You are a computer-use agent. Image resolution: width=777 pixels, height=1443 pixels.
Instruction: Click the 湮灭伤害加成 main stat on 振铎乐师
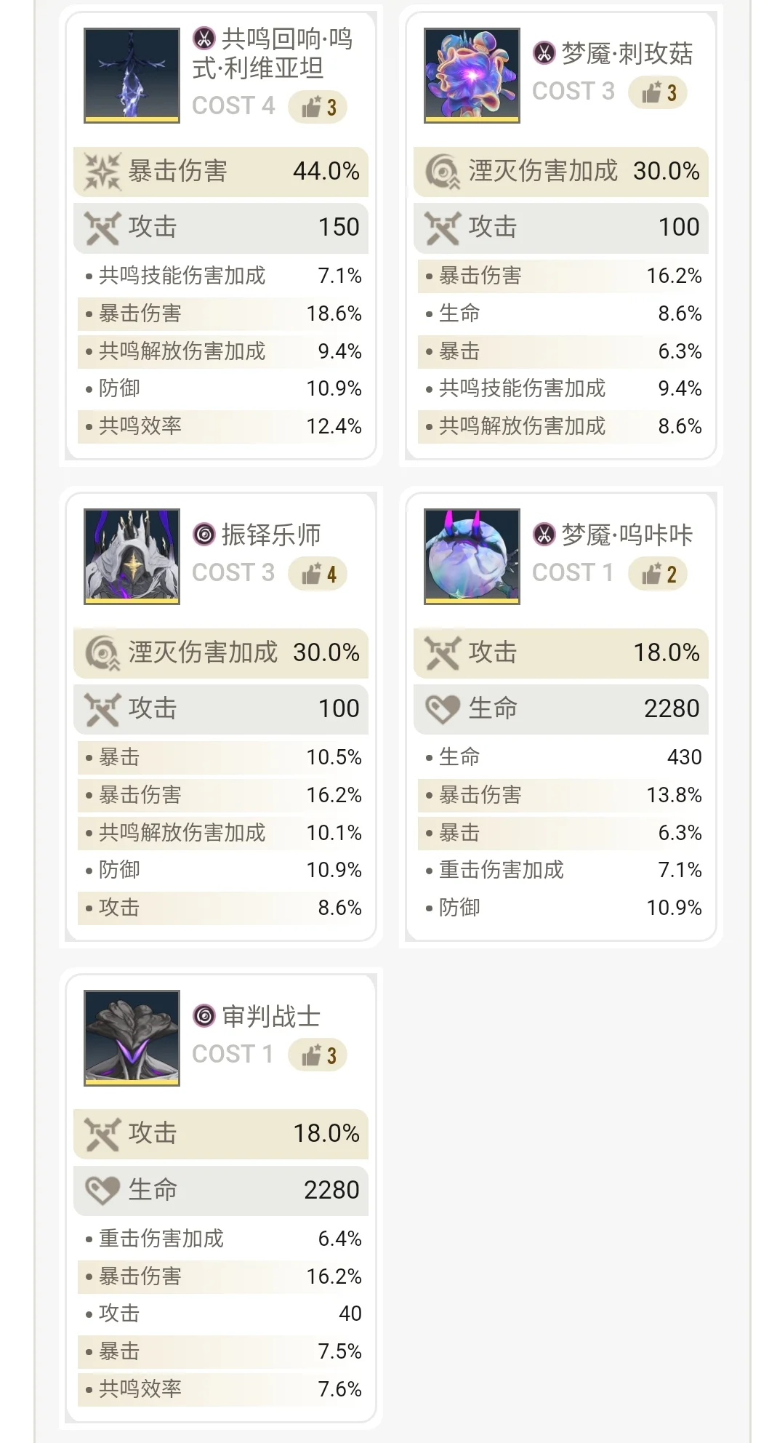pyautogui.click(x=222, y=652)
